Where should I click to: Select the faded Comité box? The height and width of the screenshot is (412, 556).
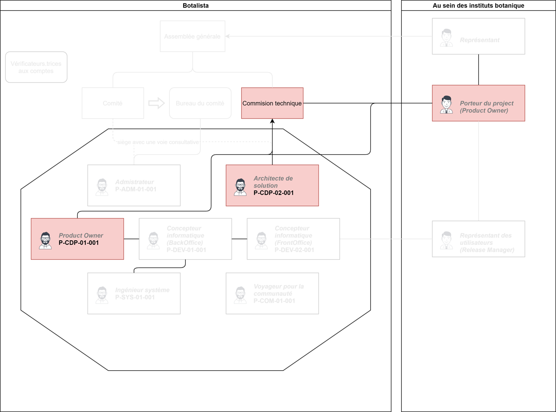113,103
